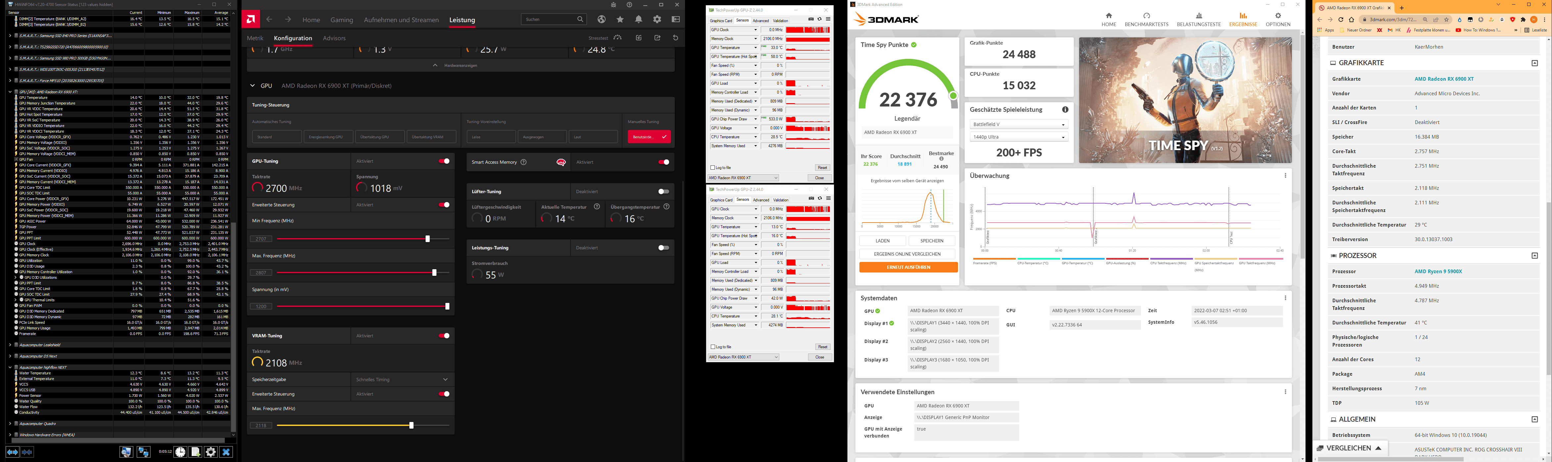
Task: Collapse the Hardwareanzeigen bar
Action: tap(461, 65)
